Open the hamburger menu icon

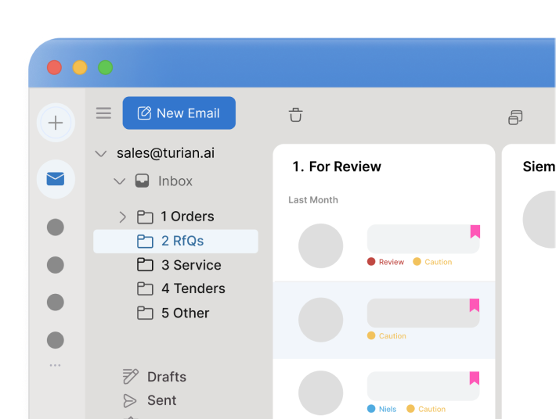[x=103, y=113]
